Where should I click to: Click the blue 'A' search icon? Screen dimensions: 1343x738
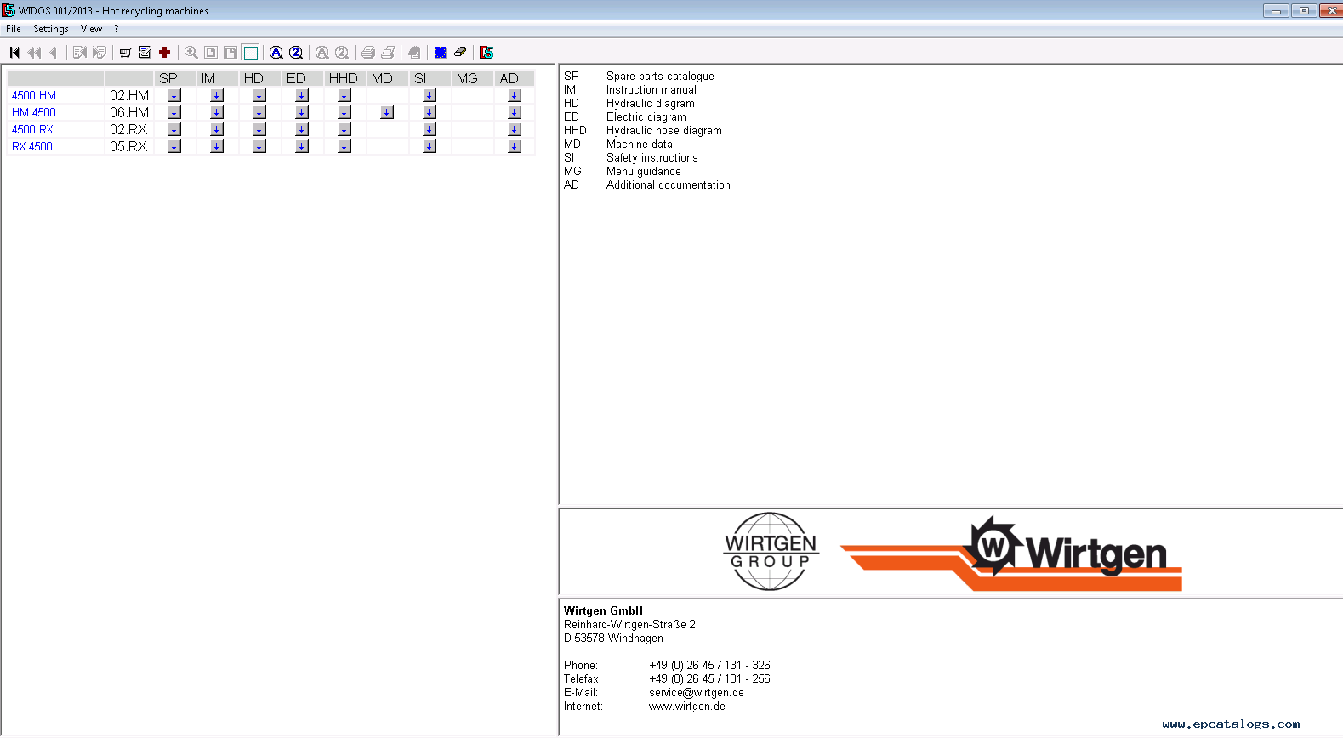[x=276, y=53]
